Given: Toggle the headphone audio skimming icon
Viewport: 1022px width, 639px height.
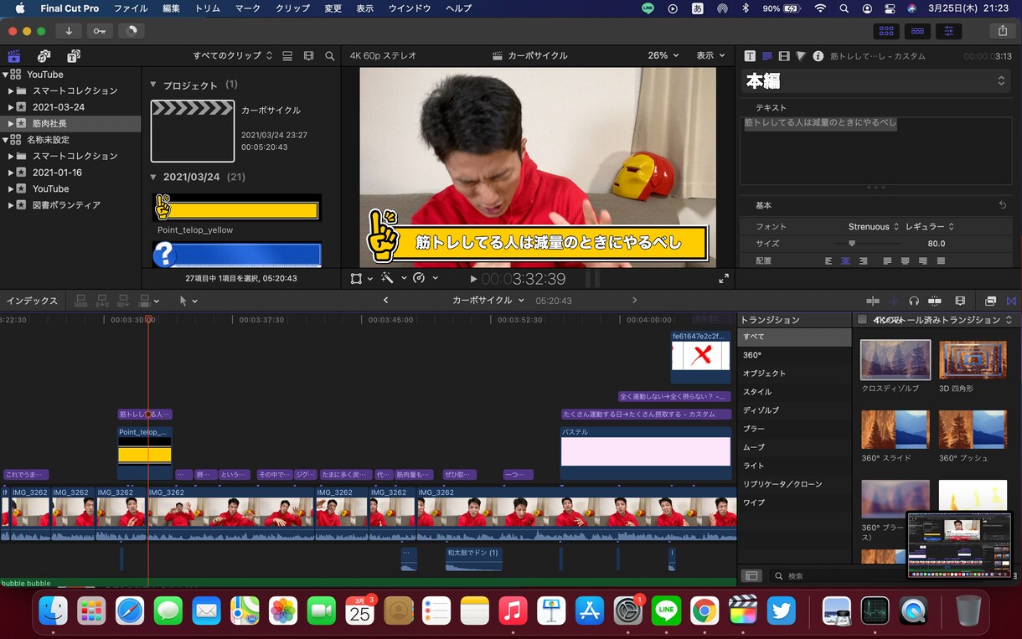Looking at the screenshot, I should point(914,301).
